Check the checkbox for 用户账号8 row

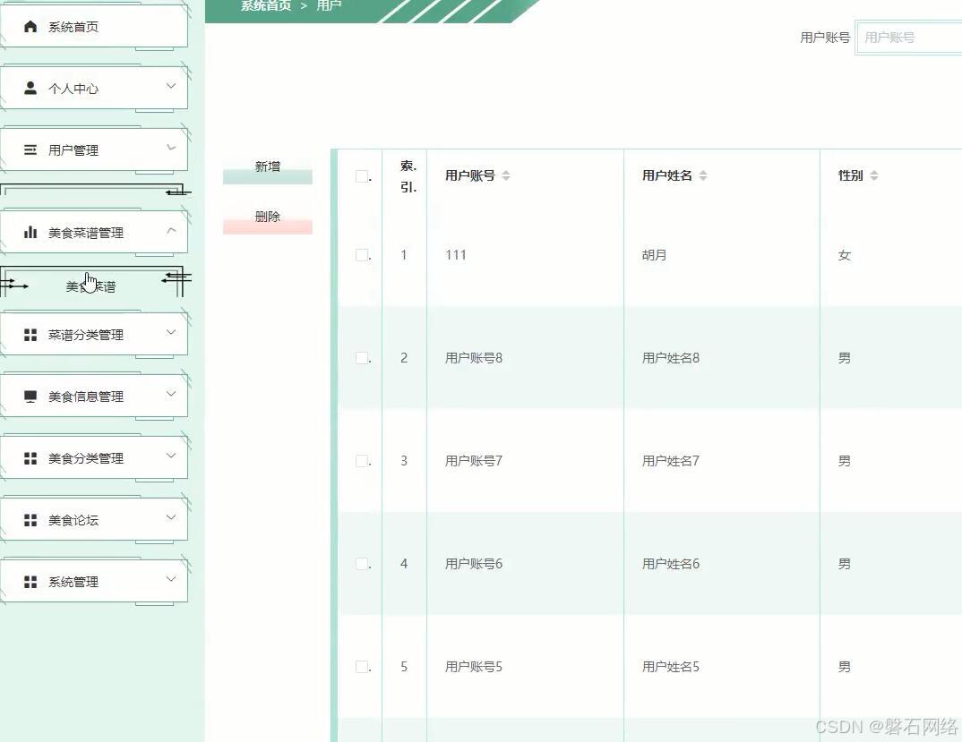coord(362,357)
